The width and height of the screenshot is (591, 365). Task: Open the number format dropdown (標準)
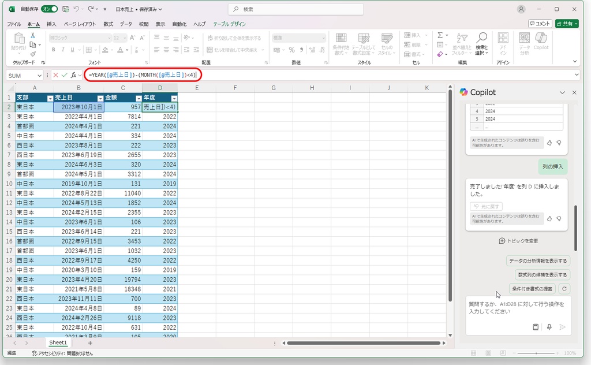(x=323, y=38)
